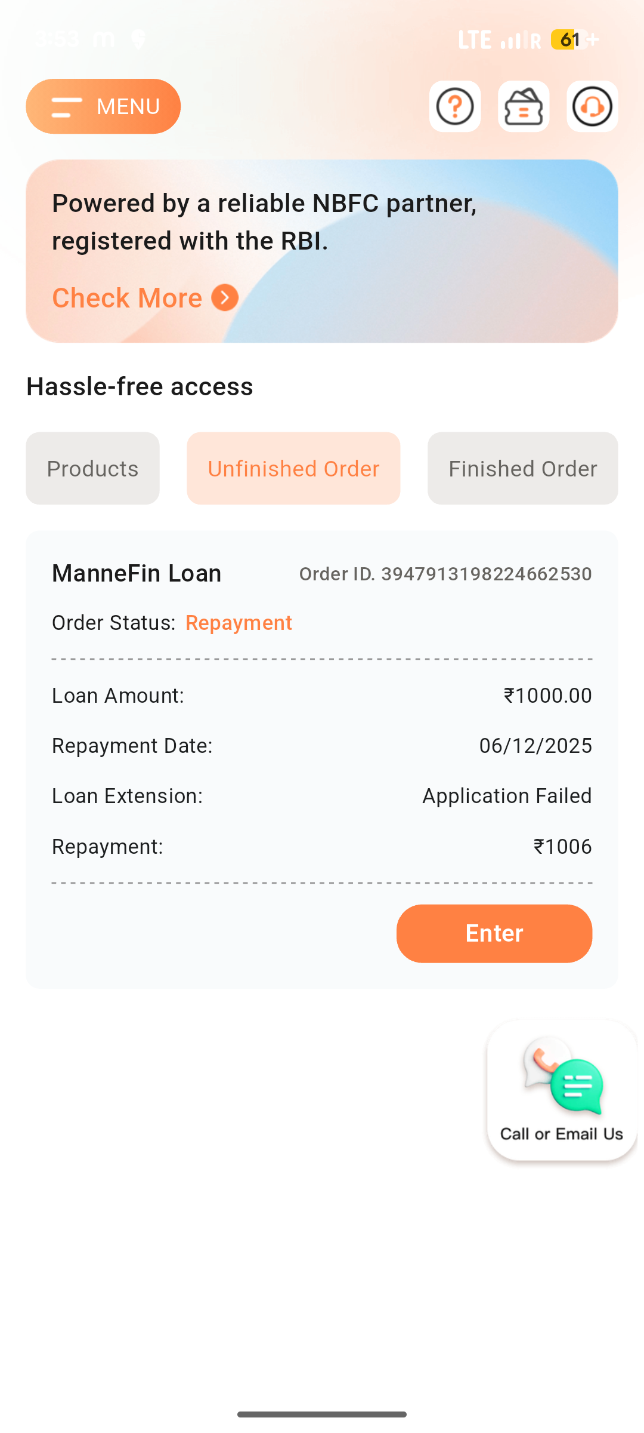Image resolution: width=644 pixels, height=1433 pixels.
Task: Open the wallet icon
Action: pyautogui.click(x=524, y=106)
